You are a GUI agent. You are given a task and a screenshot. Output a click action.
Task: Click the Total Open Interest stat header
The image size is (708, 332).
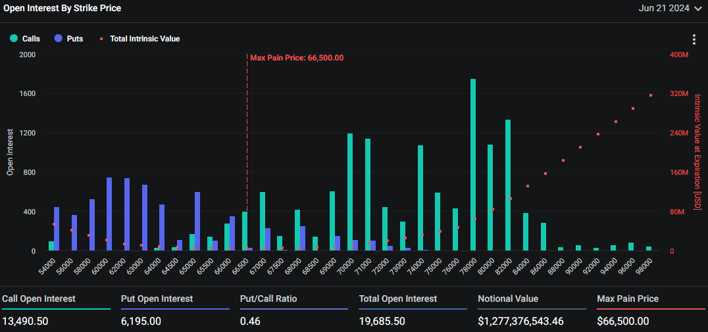(397, 298)
